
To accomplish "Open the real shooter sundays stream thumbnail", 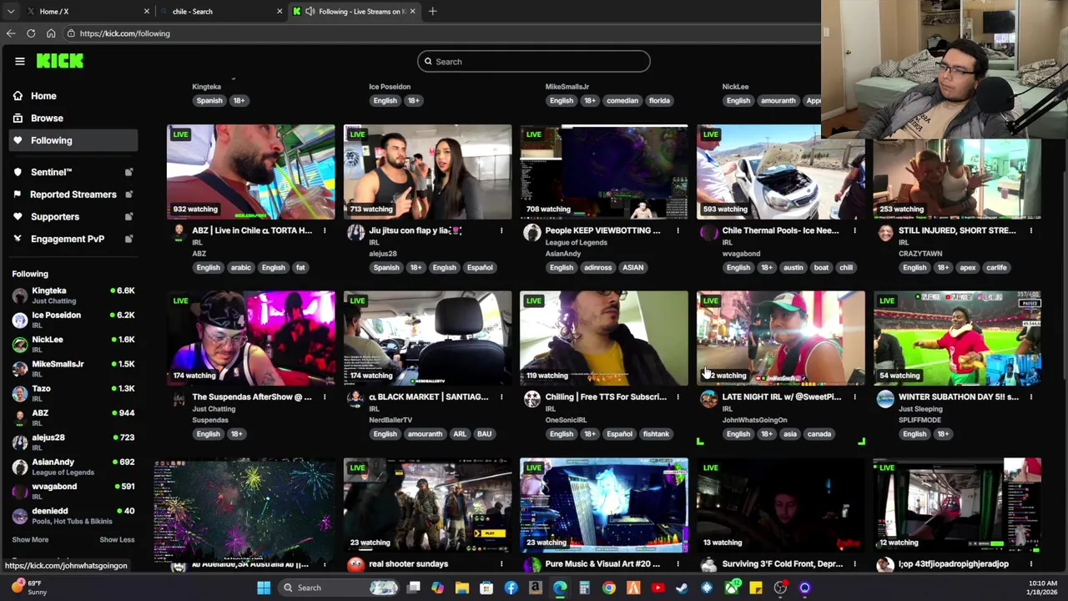I will (x=427, y=506).
